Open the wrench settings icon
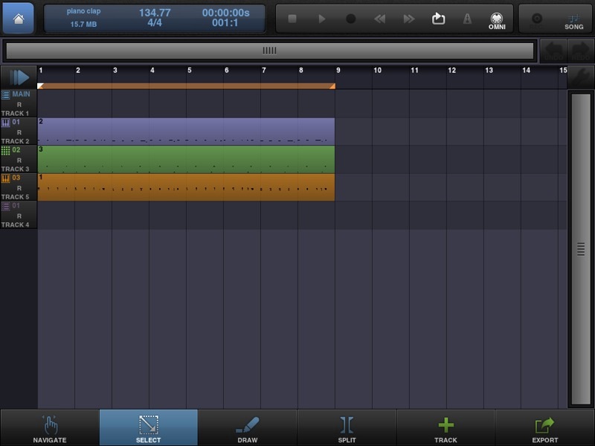 [x=580, y=77]
